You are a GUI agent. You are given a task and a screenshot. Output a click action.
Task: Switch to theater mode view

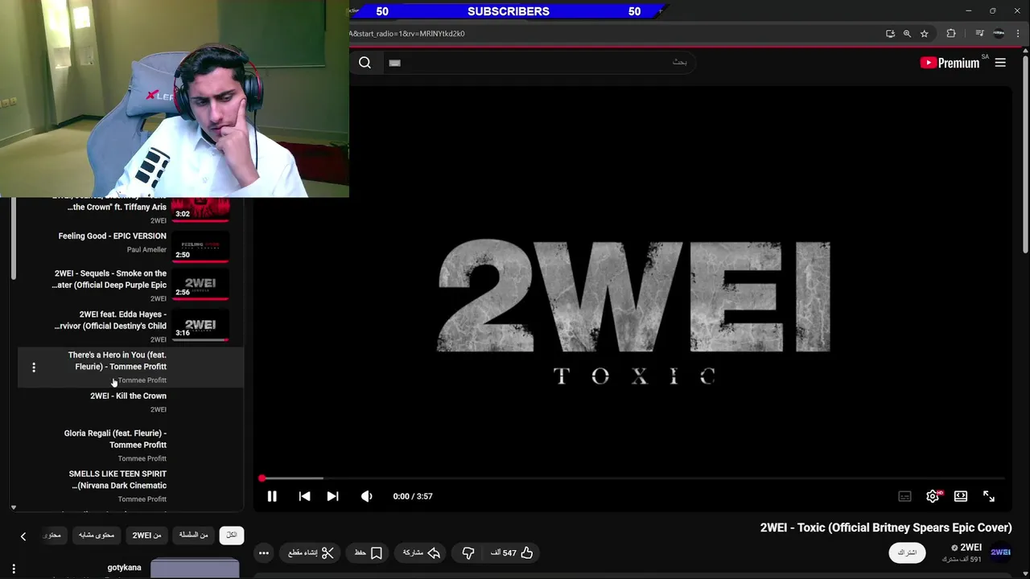(961, 496)
